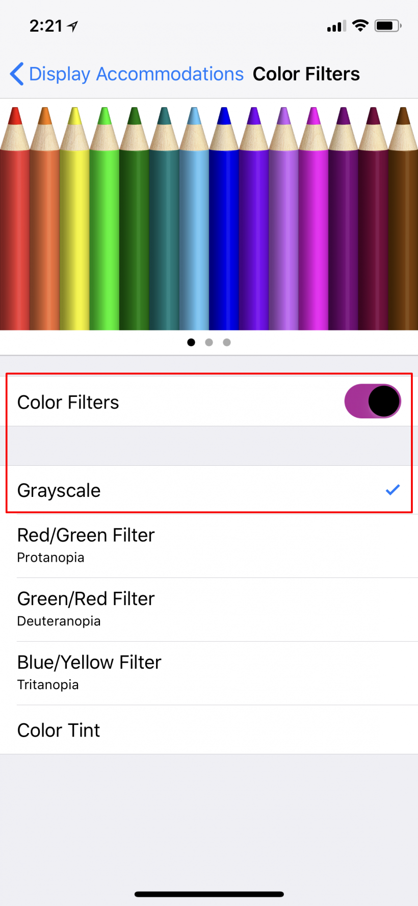Viewport: 418px width, 906px height.
Task: Select the Grayscale filter option
Action: (209, 490)
